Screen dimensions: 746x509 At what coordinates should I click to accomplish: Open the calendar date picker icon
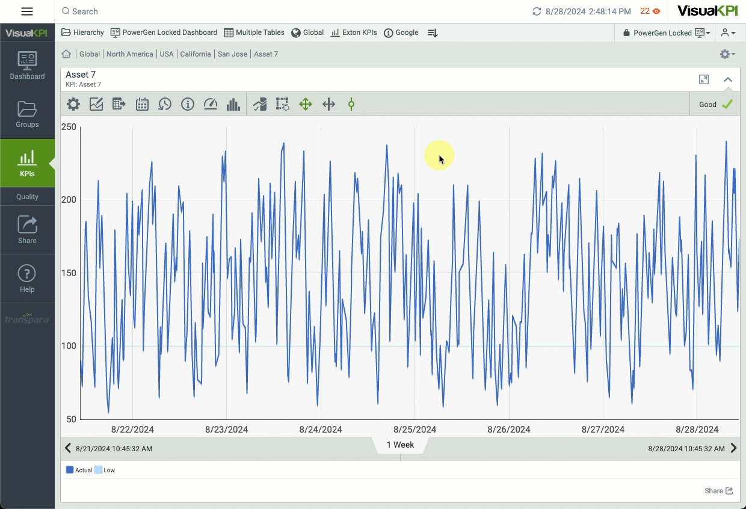(142, 104)
